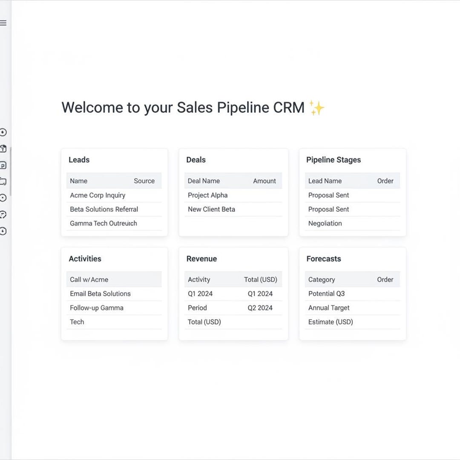Click the Name column header in Leads
This screenshot has width=460, height=460.
[79, 181]
